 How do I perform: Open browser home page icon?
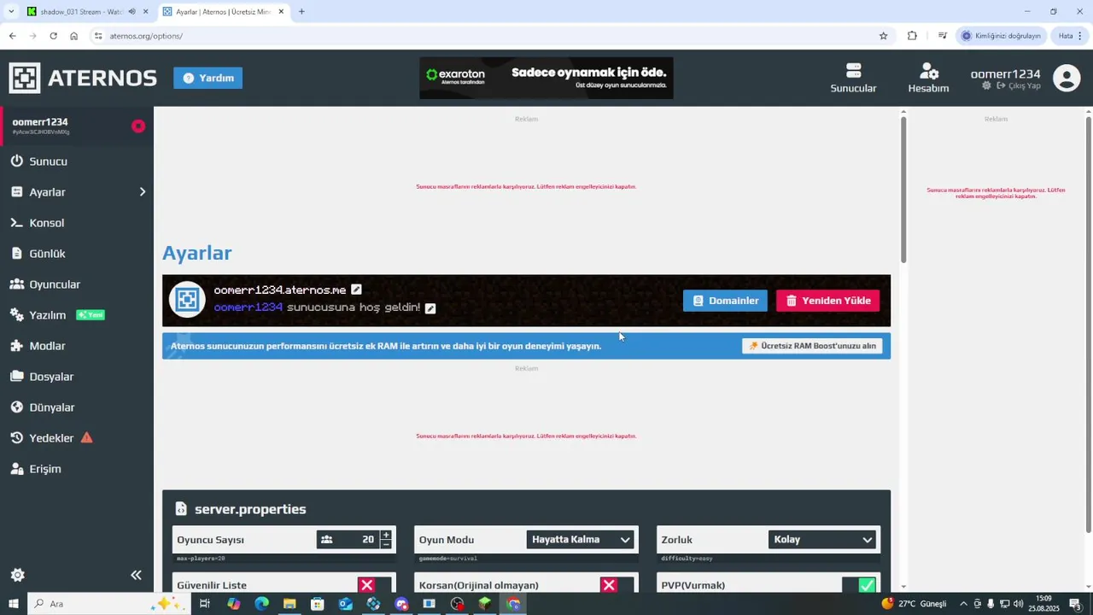(x=73, y=36)
